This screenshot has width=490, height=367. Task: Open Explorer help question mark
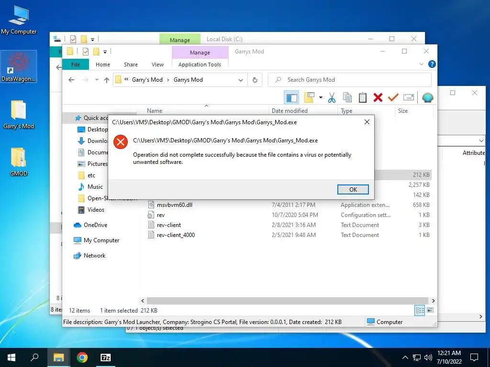click(x=432, y=64)
